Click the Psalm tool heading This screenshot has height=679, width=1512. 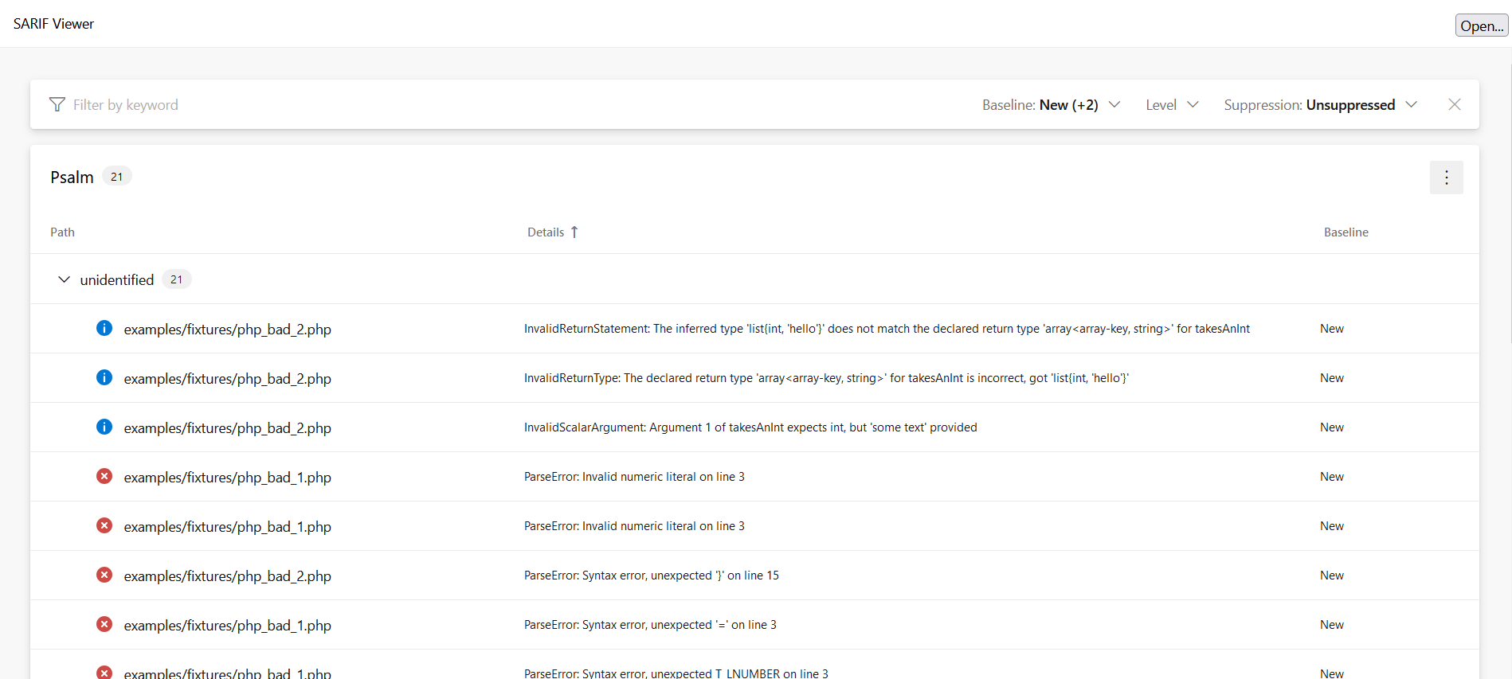(72, 178)
